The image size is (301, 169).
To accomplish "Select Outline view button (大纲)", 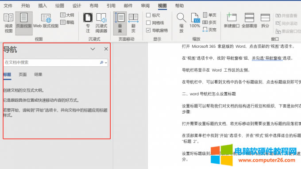I will 67,15.
